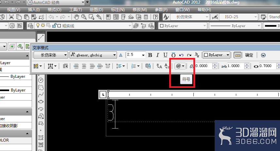Image resolution: width=280 pixels, height=151 pixels.
Task: Click the Dimension Style icon
Action: [x=215, y=17]
